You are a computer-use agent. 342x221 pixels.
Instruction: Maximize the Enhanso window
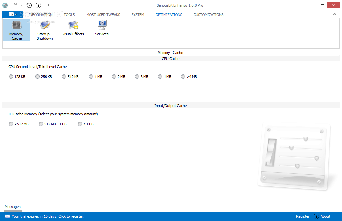(x=322, y=5)
